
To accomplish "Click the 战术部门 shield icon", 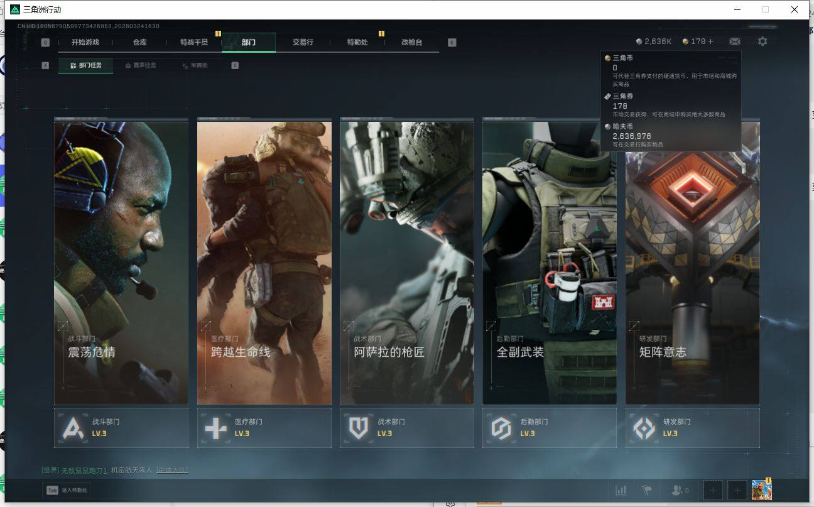I will [358, 428].
